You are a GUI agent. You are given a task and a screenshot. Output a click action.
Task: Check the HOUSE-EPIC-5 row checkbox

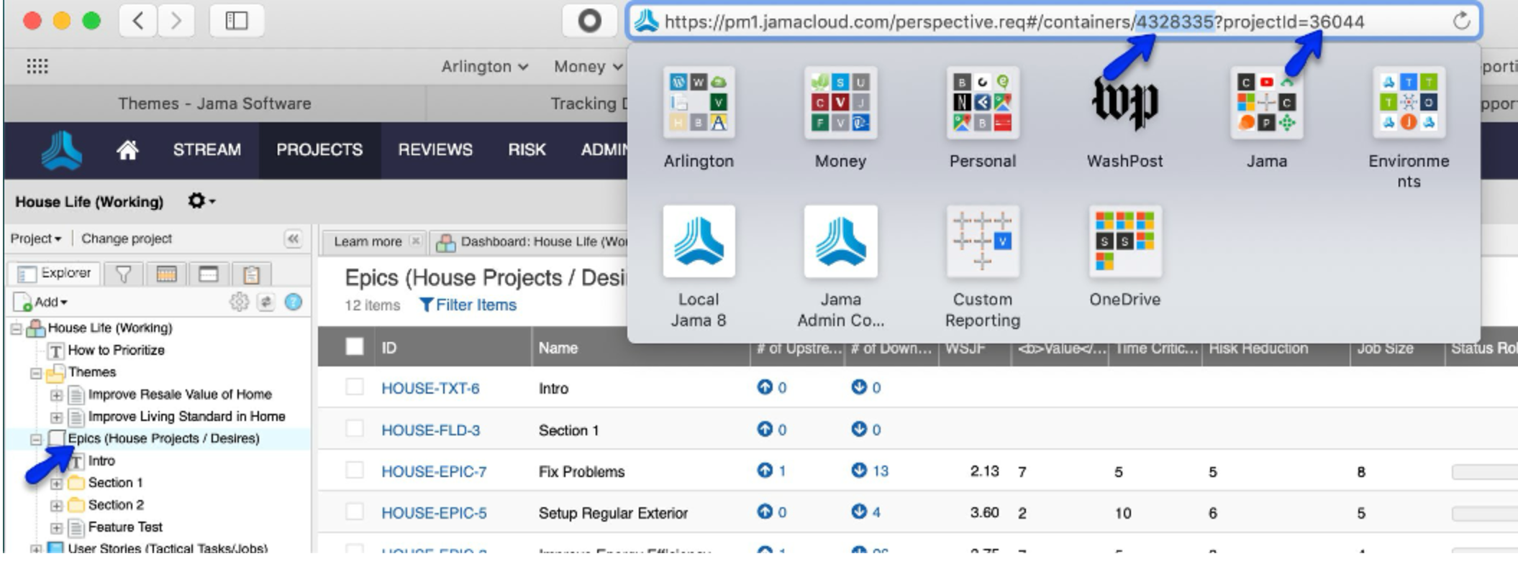(x=354, y=512)
